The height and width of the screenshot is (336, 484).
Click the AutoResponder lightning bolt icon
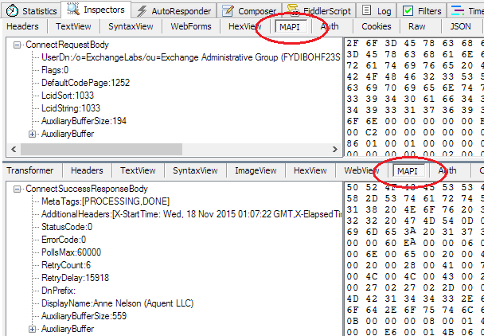click(142, 11)
